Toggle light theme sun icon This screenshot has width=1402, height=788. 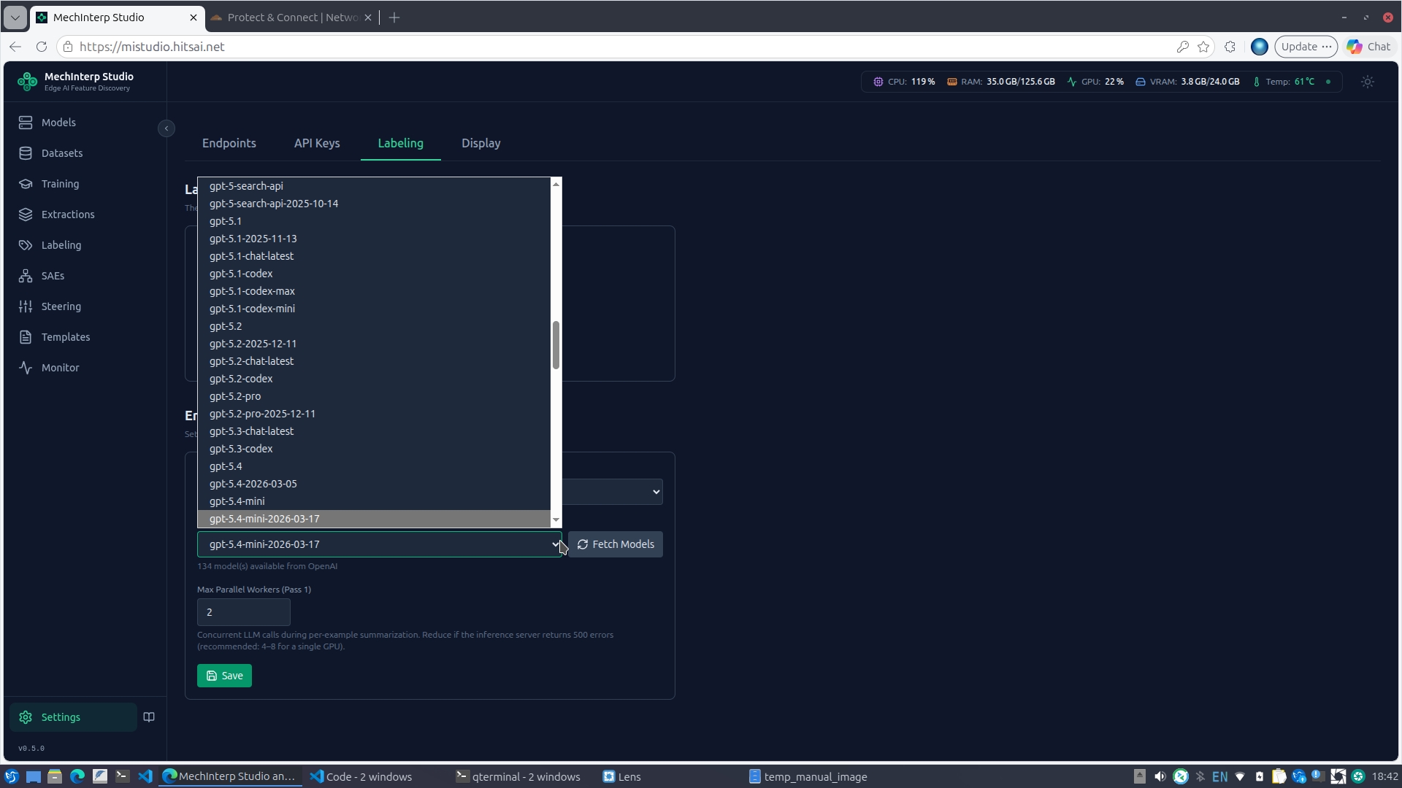(x=1368, y=82)
